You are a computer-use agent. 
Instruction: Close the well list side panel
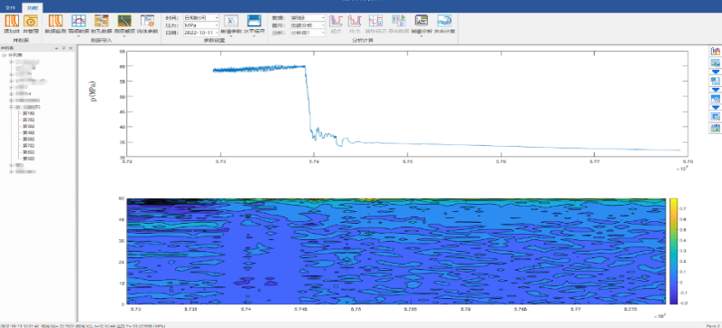(x=71, y=47)
